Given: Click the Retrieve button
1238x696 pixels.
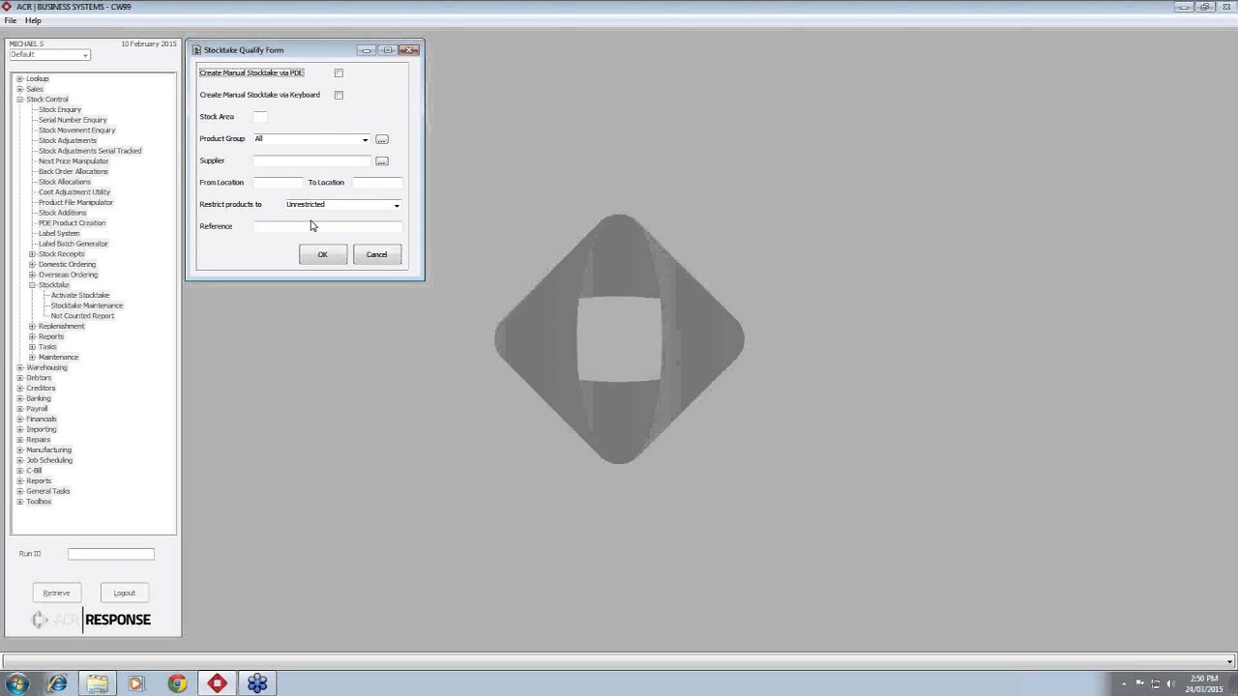Looking at the screenshot, I should click(56, 593).
